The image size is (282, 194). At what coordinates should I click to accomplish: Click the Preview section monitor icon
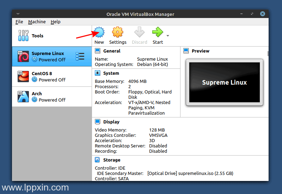click(x=186, y=51)
